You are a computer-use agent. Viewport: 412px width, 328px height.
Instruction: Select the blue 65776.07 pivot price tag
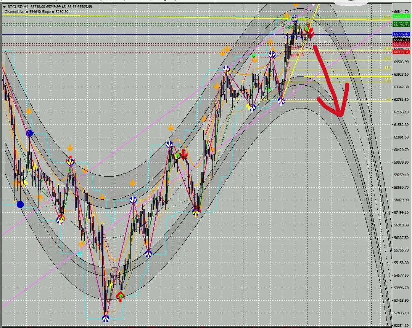click(x=401, y=34)
